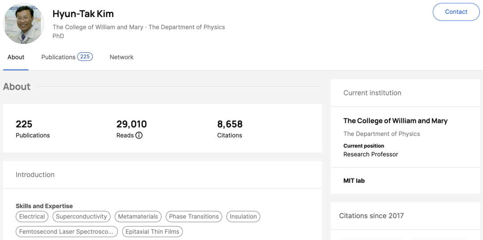Open The Department of Physics header link
This screenshot has height=240, width=483.
186,27
